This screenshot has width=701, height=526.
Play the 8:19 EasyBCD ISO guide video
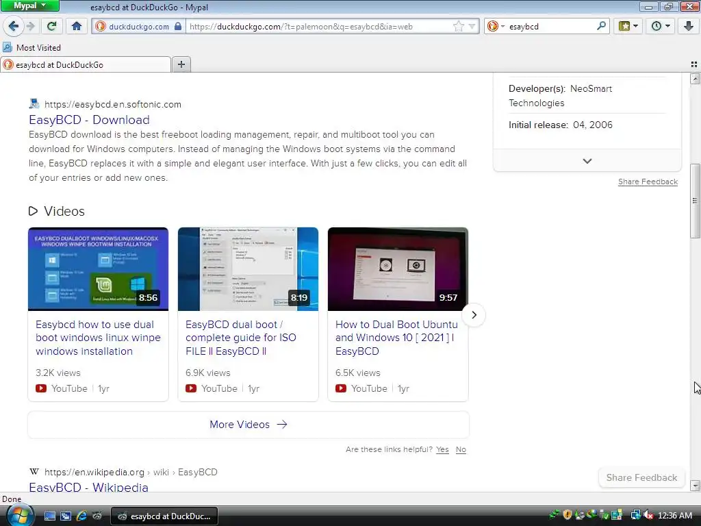click(x=248, y=268)
